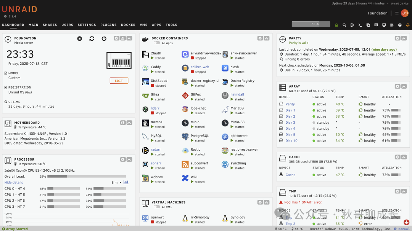Screen dimensions: 412x231
Task: Collapse the Parity panel
Action: coord(404,38)
